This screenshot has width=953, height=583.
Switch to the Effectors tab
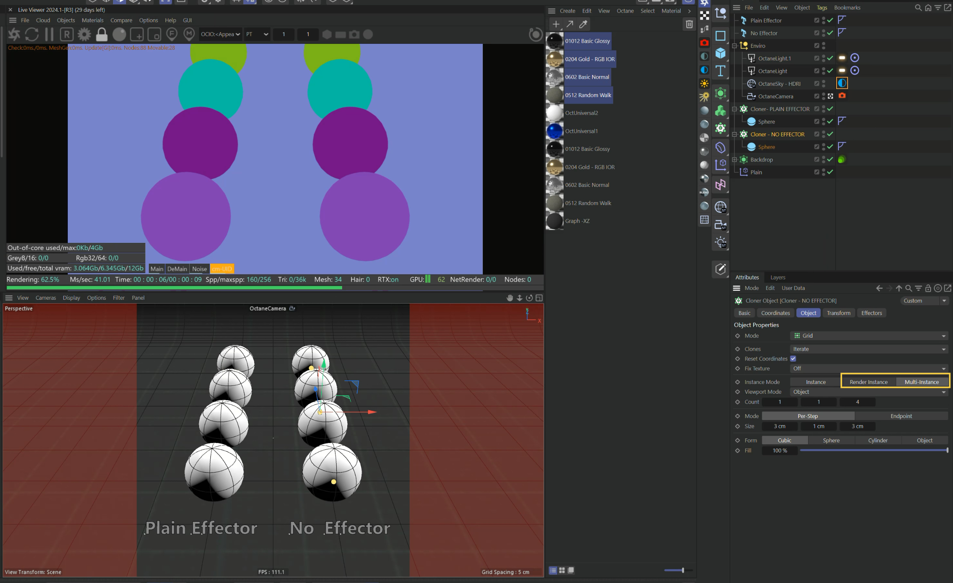click(871, 313)
